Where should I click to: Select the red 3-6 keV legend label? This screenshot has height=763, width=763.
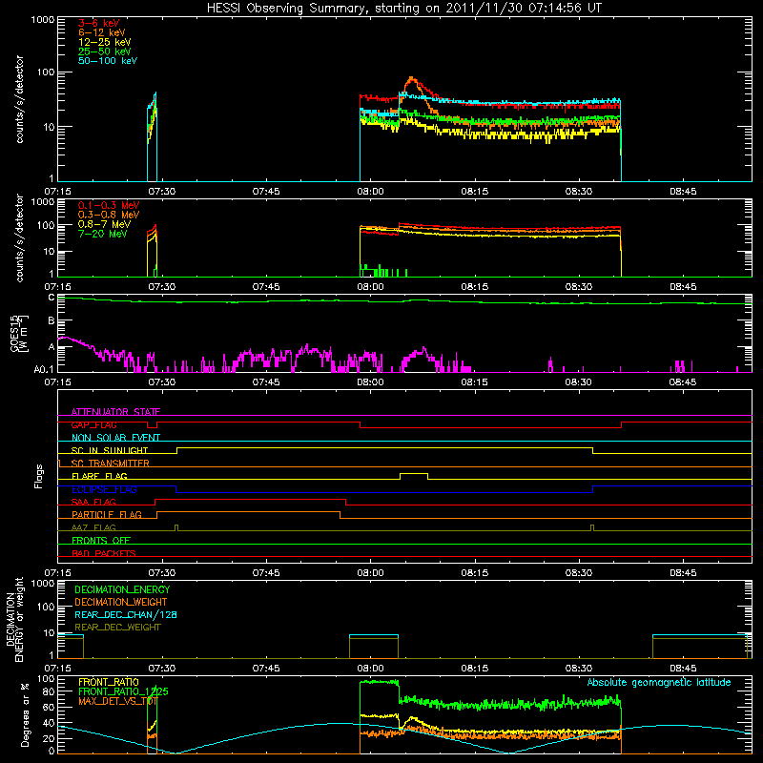point(98,23)
